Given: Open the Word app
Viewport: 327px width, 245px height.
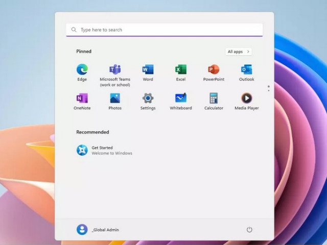Looking at the screenshot, I should (148, 70).
